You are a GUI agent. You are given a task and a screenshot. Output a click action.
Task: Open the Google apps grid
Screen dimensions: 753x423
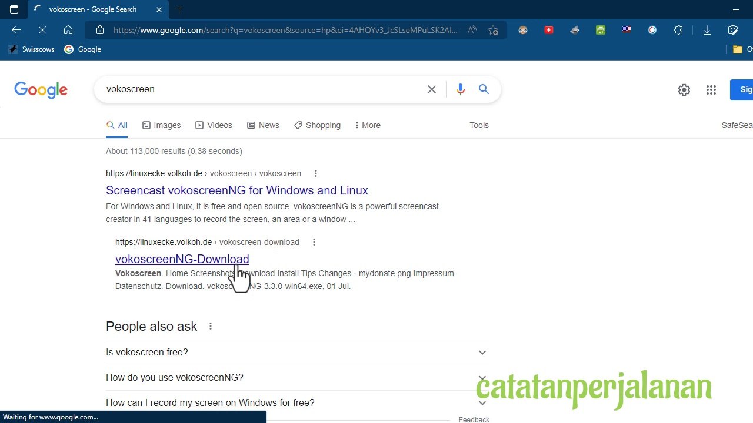pos(711,90)
